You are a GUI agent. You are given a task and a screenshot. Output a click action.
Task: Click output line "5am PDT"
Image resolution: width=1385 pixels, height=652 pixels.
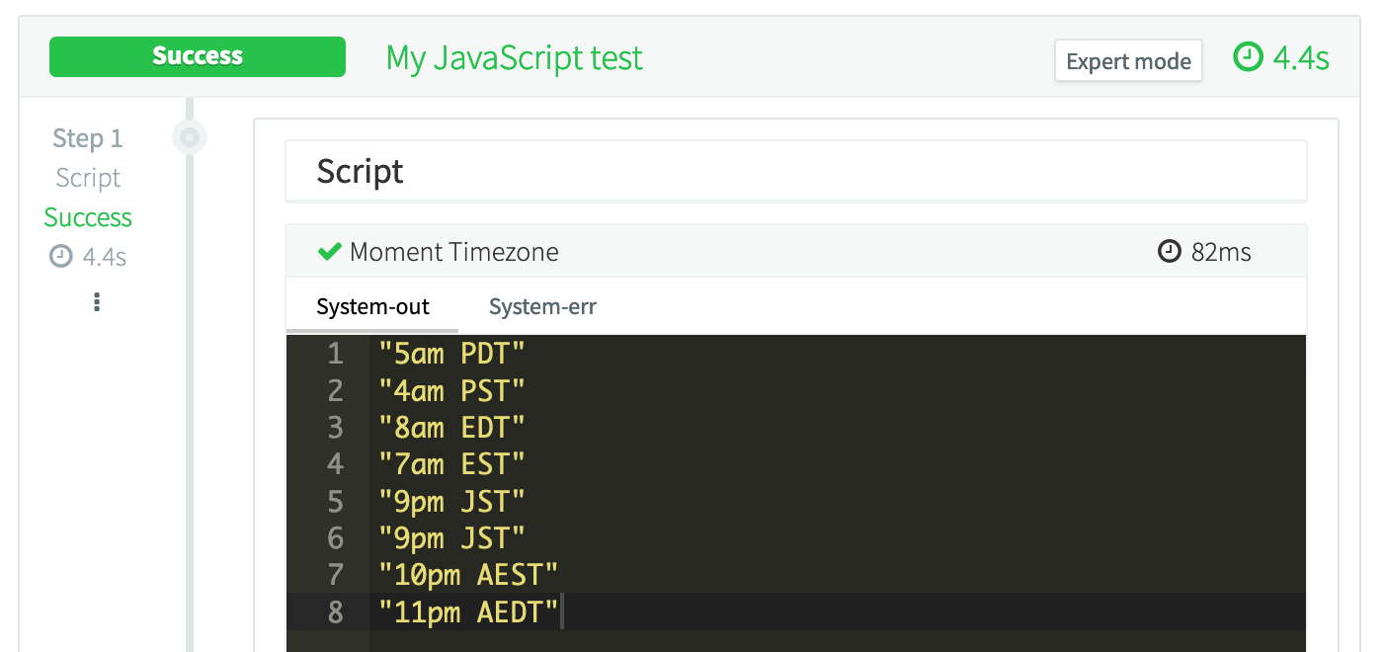[x=451, y=354]
